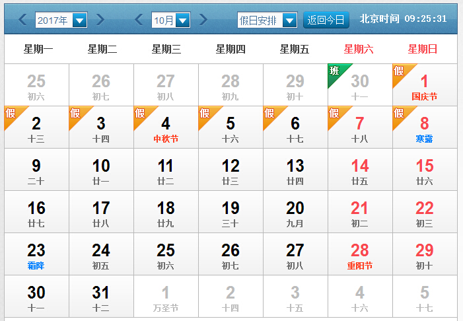Viewport: 463px width, 321px height.
Task: Select October 4 中秋节
Action: 166,127
